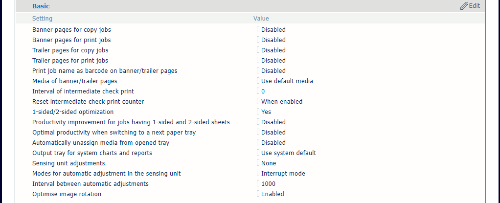Viewport: 500px width, 203px height.
Task: Click the Interrupt mode value
Action: click(x=283, y=174)
